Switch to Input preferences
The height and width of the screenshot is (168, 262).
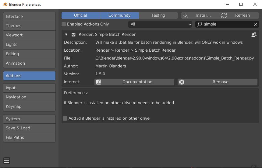[30, 88]
